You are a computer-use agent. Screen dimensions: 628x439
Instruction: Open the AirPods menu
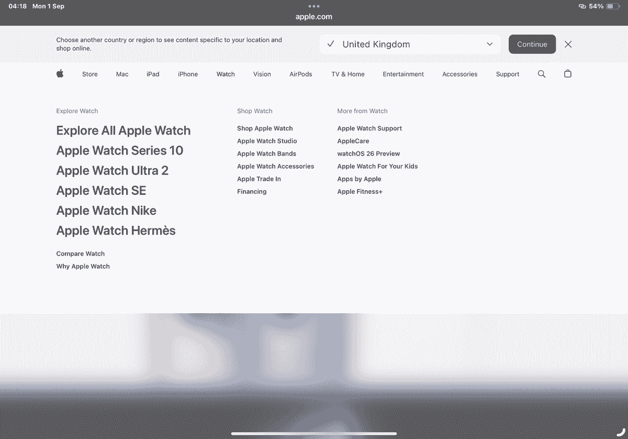pyautogui.click(x=301, y=74)
